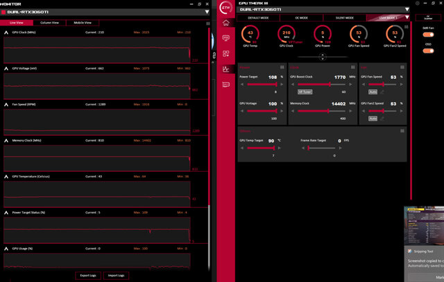The image size is (444, 282).
Task: Click the link chain icon between panels
Action: click(x=215, y=54)
